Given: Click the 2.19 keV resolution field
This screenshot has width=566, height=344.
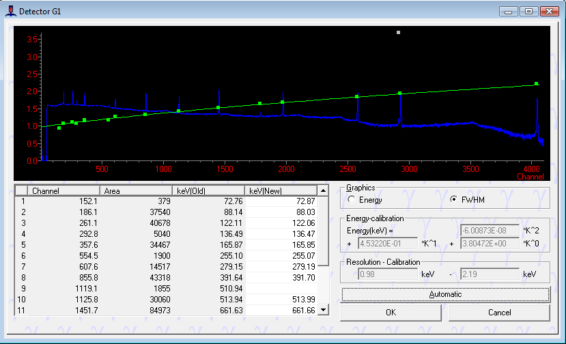Looking at the screenshot, I should point(490,274).
